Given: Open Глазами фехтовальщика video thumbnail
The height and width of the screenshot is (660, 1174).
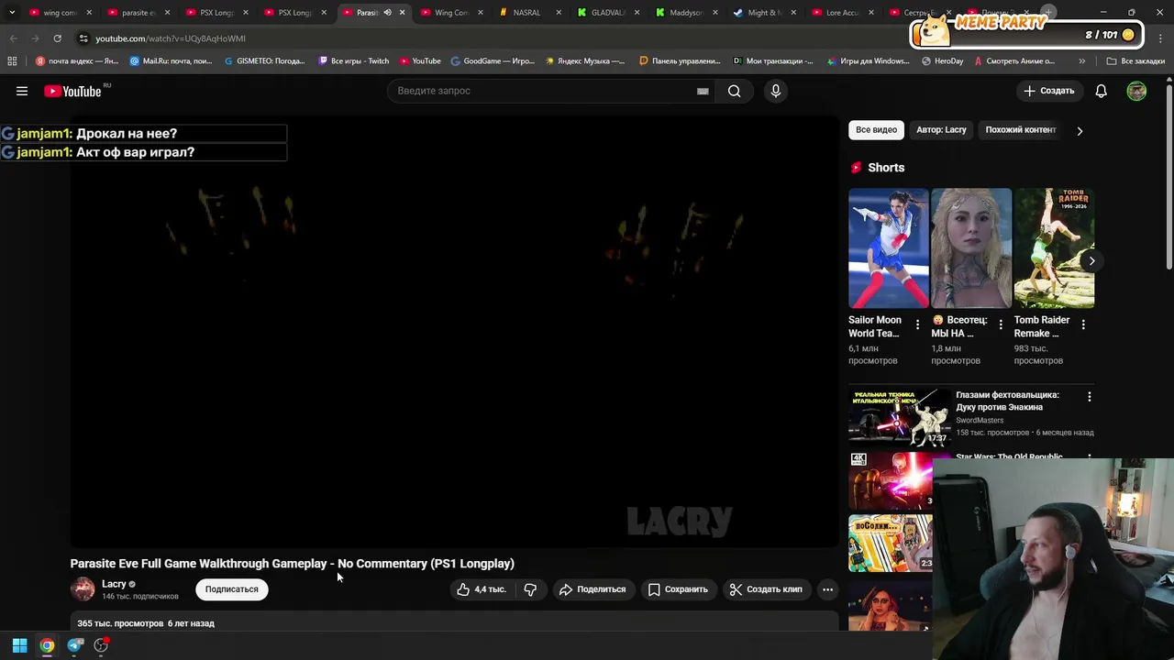Looking at the screenshot, I should coord(899,417).
